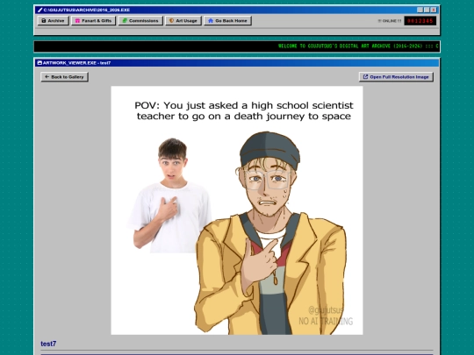Open the Fanart & Gifts section
474x355 pixels.
(x=93, y=21)
